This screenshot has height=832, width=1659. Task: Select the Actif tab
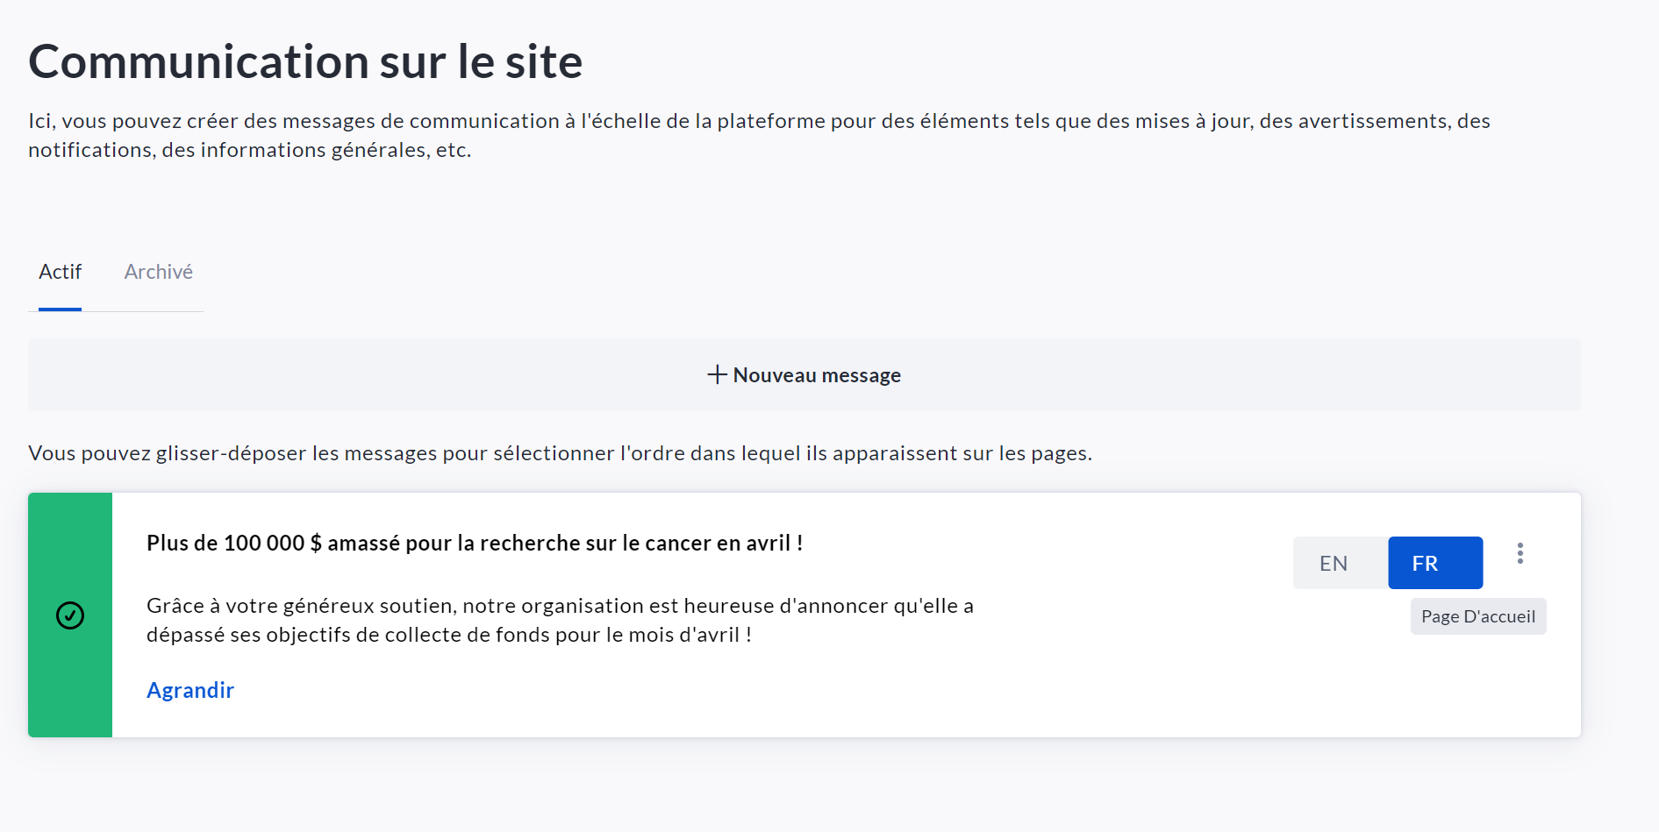tap(60, 272)
